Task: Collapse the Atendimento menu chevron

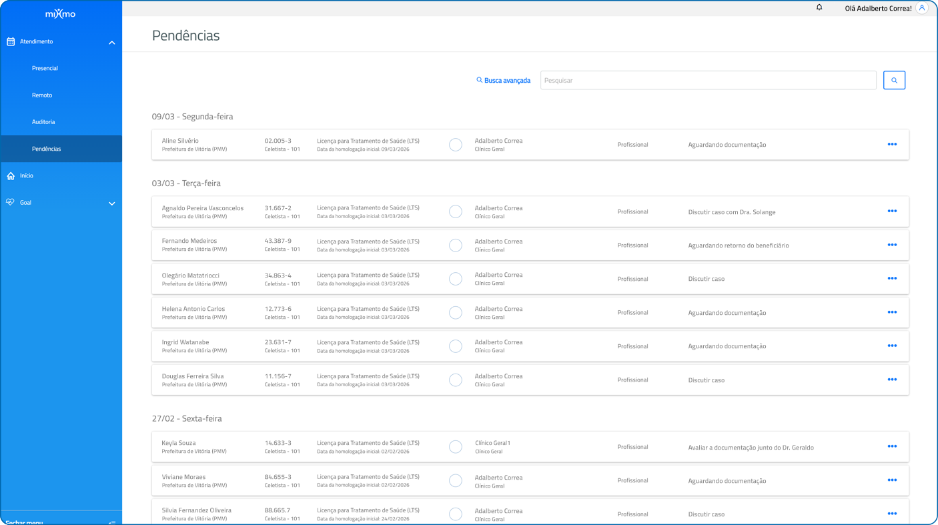Action: tap(111, 43)
